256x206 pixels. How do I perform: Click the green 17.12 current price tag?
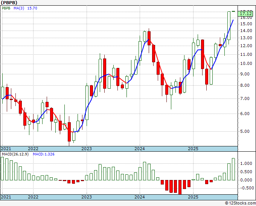246,14
